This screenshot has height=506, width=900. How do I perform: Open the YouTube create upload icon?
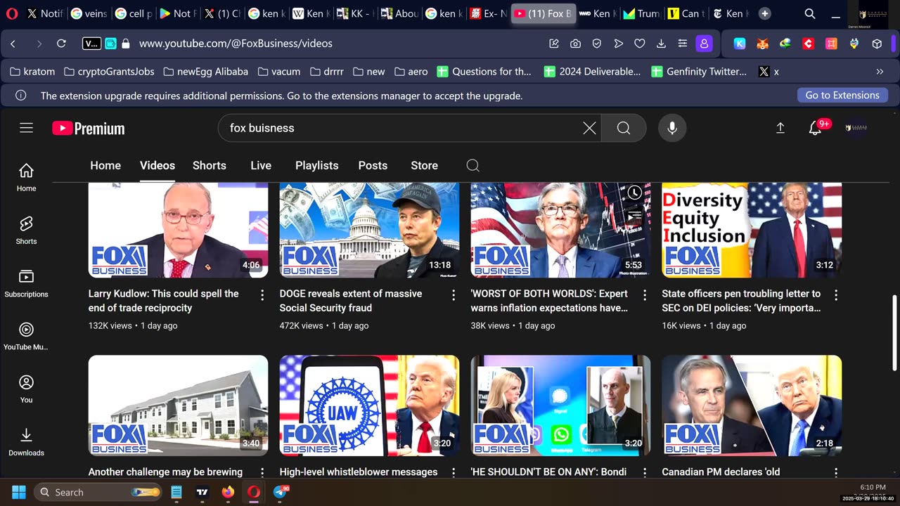coord(780,128)
